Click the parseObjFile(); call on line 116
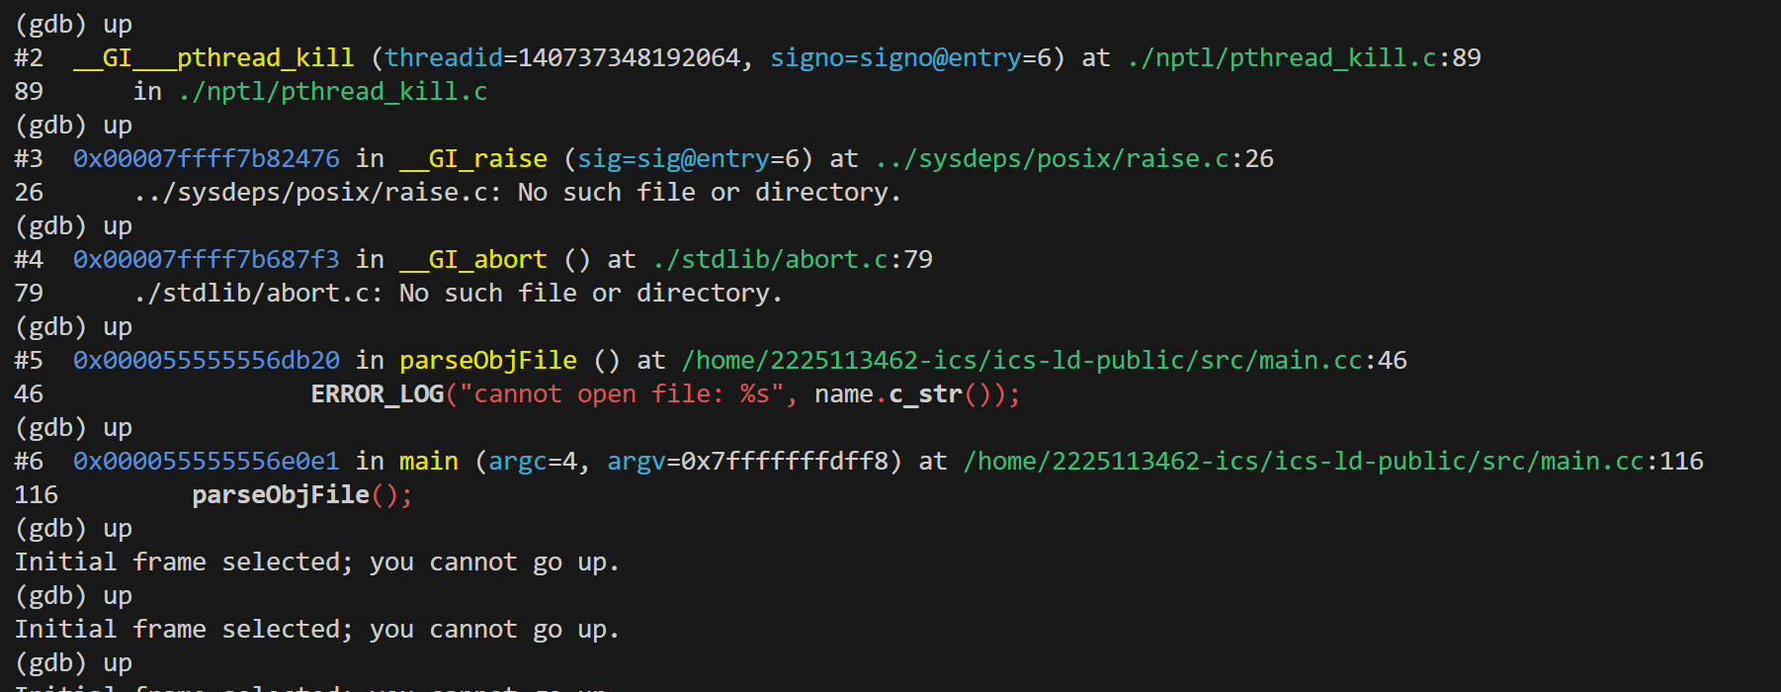Image resolution: width=1781 pixels, height=692 pixels. (x=300, y=495)
